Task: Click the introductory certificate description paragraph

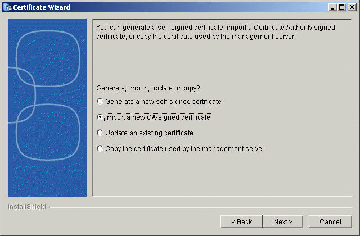Action: coord(215,32)
